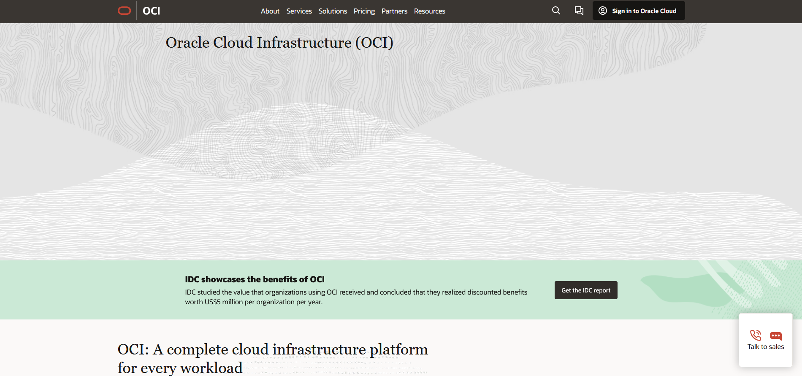The height and width of the screenshot is (376, 802).
Task: Go to Pricing in the navigation
Action: pyautogui.click(x=364, y=11)
